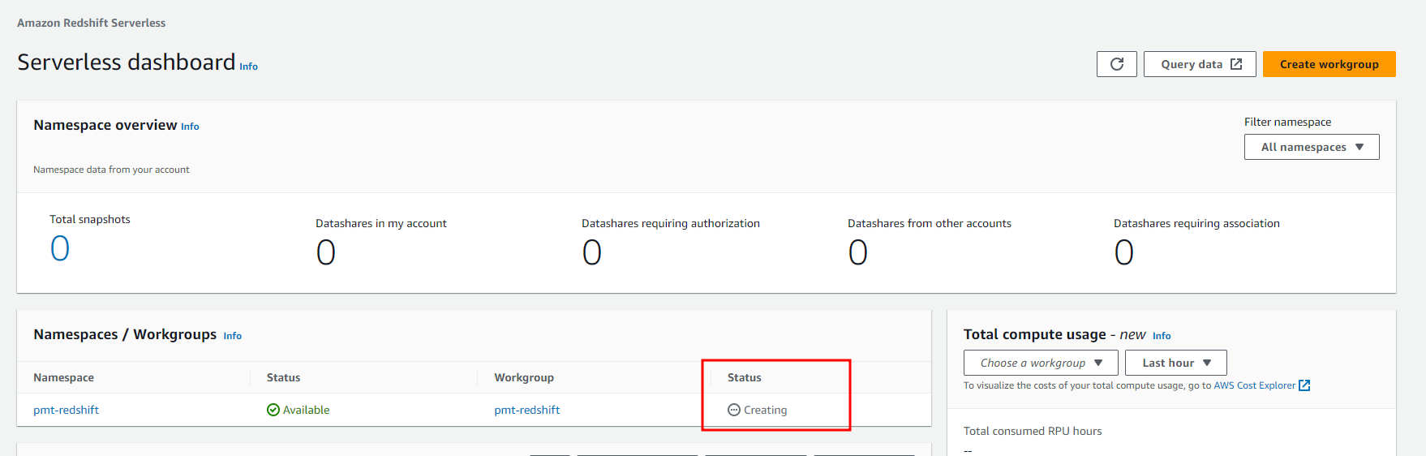This screenshot has width=1426, height=456.
Task: Click external link icon beside AWS Cost Explorer
Action: (x=1304, y=385)
